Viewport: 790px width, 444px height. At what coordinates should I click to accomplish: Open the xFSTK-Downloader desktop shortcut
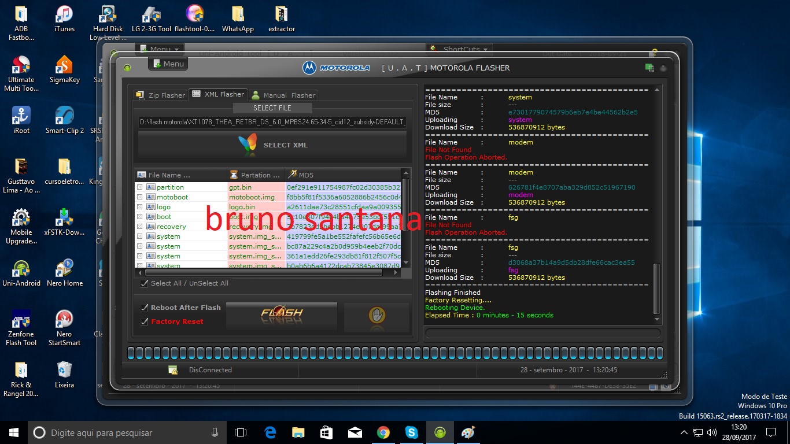pos(64,223)
